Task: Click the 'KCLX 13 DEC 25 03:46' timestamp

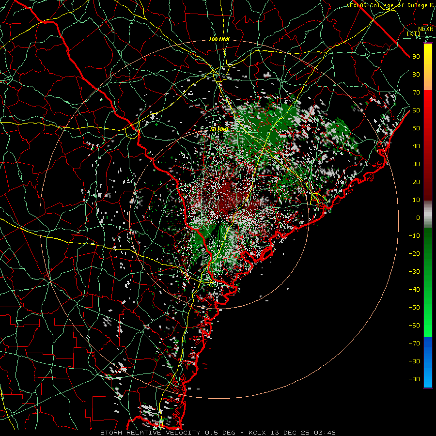Action: [292, 433]
